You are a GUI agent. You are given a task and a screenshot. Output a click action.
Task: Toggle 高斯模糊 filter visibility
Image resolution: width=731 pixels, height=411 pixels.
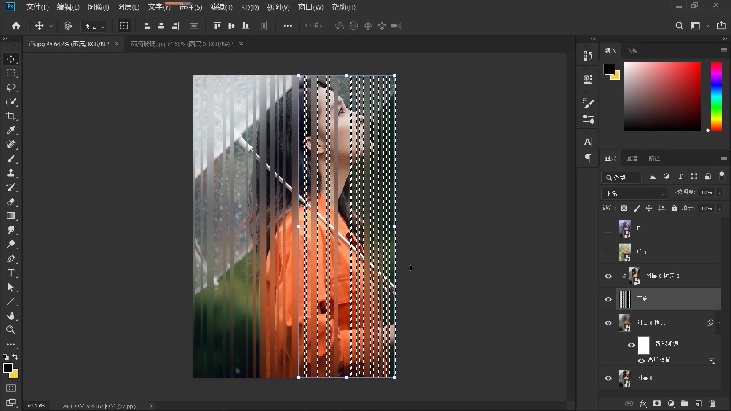(641, 360)
